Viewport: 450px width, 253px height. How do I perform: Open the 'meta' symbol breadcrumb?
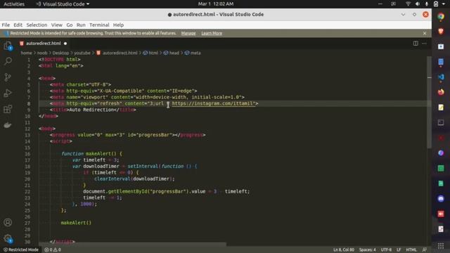click(193, 53)
